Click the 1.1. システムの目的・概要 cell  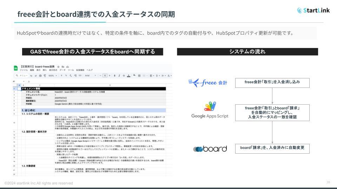(x=35, y=114)
